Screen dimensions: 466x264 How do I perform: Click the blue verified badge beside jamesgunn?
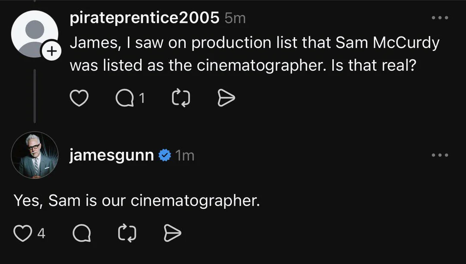165,155
